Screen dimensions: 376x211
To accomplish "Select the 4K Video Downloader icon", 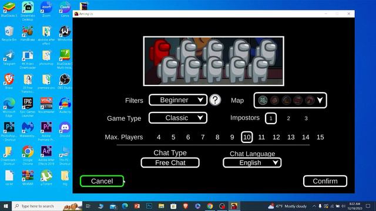I will pyautogui.click(x=28, y=59).
